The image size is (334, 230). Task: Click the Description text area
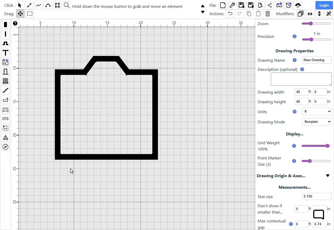click(301, 79)
